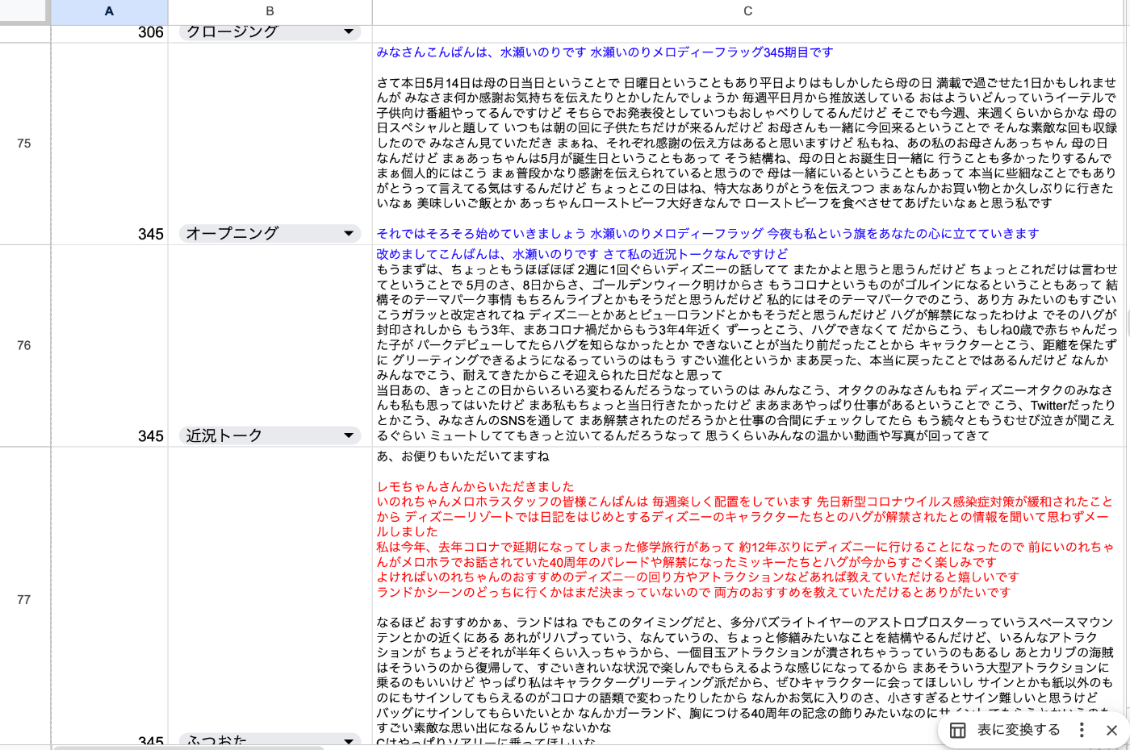Select row 76 header
Image resolution: width=1130 pixels, height=750 pixels.
pos(24,345)
